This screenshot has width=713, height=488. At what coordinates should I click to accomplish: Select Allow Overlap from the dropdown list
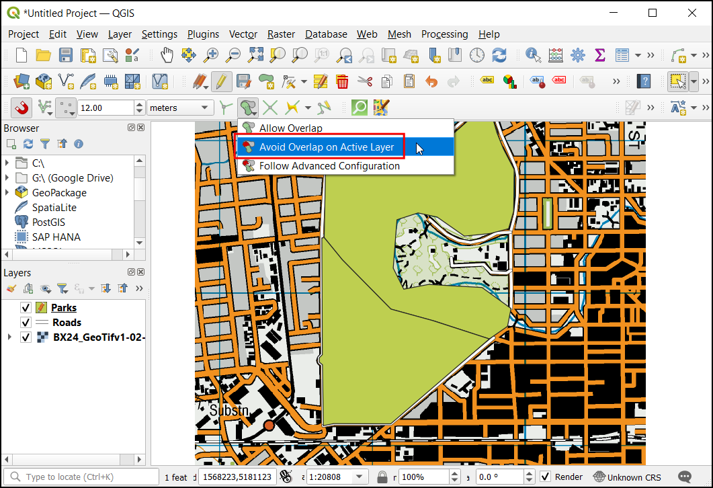(x=290, y=128)
